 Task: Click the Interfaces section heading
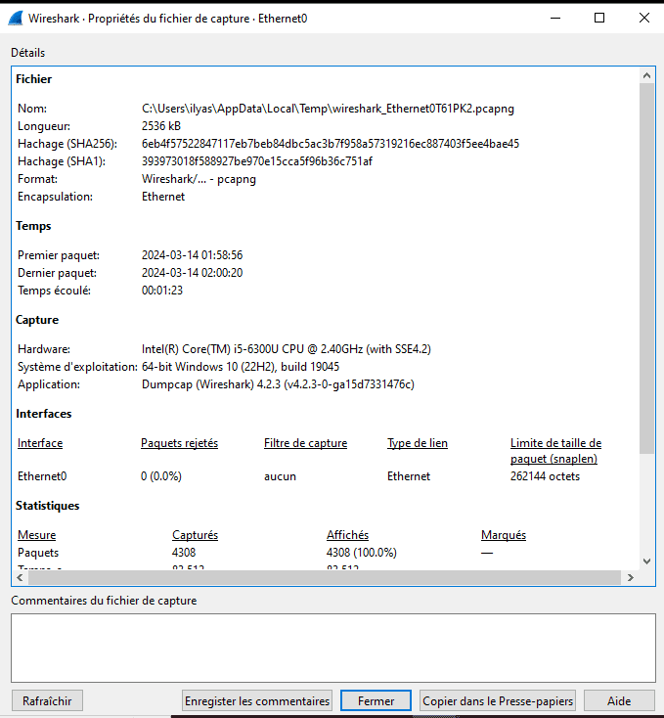[x=43, y=414]
